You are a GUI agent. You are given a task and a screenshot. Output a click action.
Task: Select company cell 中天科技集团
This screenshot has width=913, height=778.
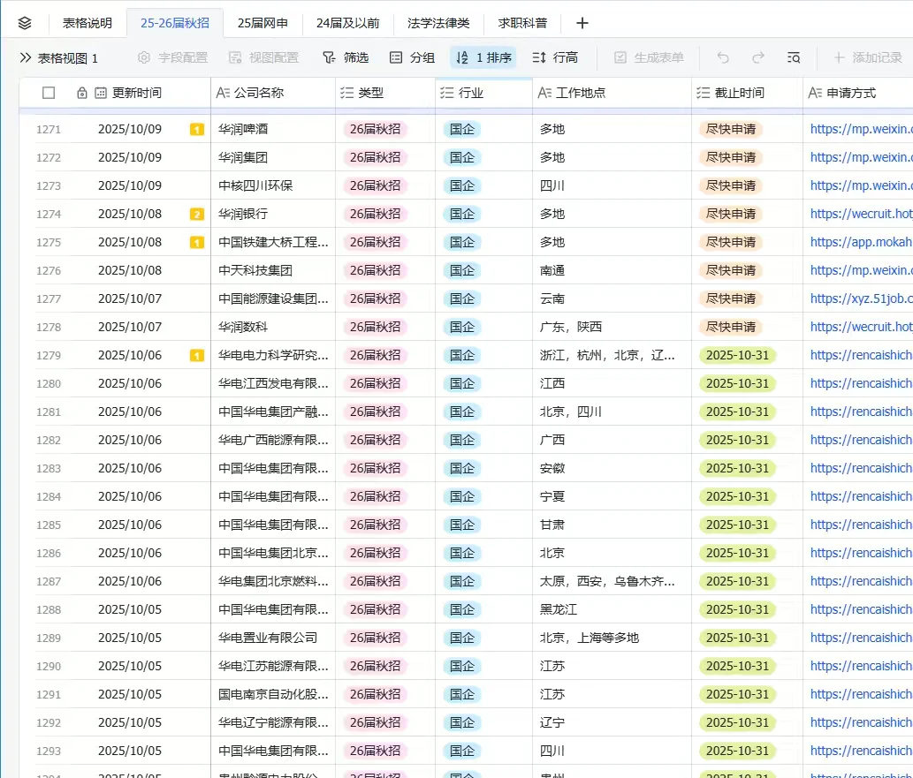pos(272,270)
